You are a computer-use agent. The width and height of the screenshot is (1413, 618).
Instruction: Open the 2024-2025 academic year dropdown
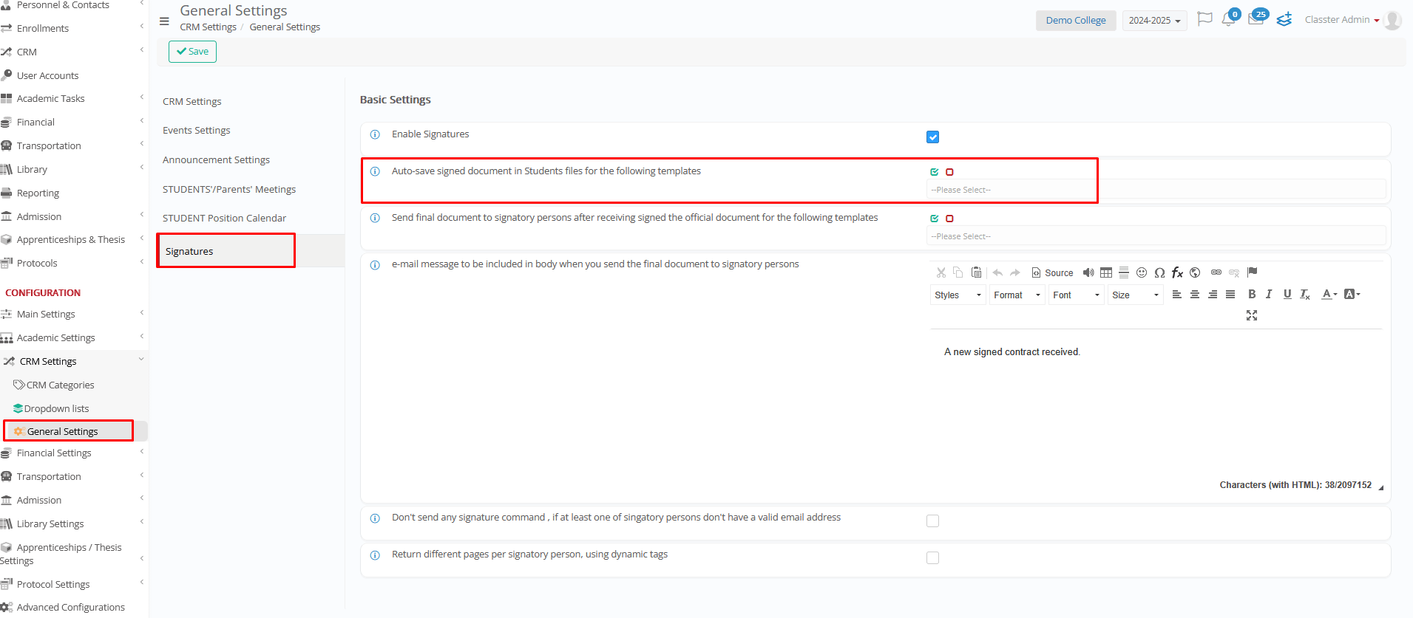(1153, 21)
